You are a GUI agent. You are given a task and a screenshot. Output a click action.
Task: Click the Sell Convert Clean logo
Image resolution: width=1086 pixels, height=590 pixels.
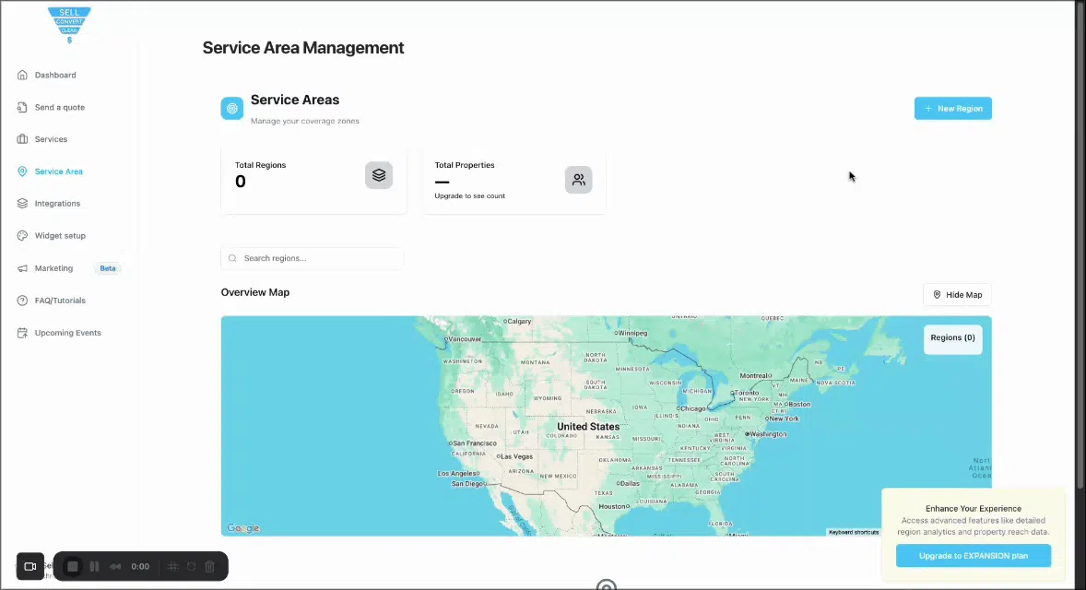[69, 26]
